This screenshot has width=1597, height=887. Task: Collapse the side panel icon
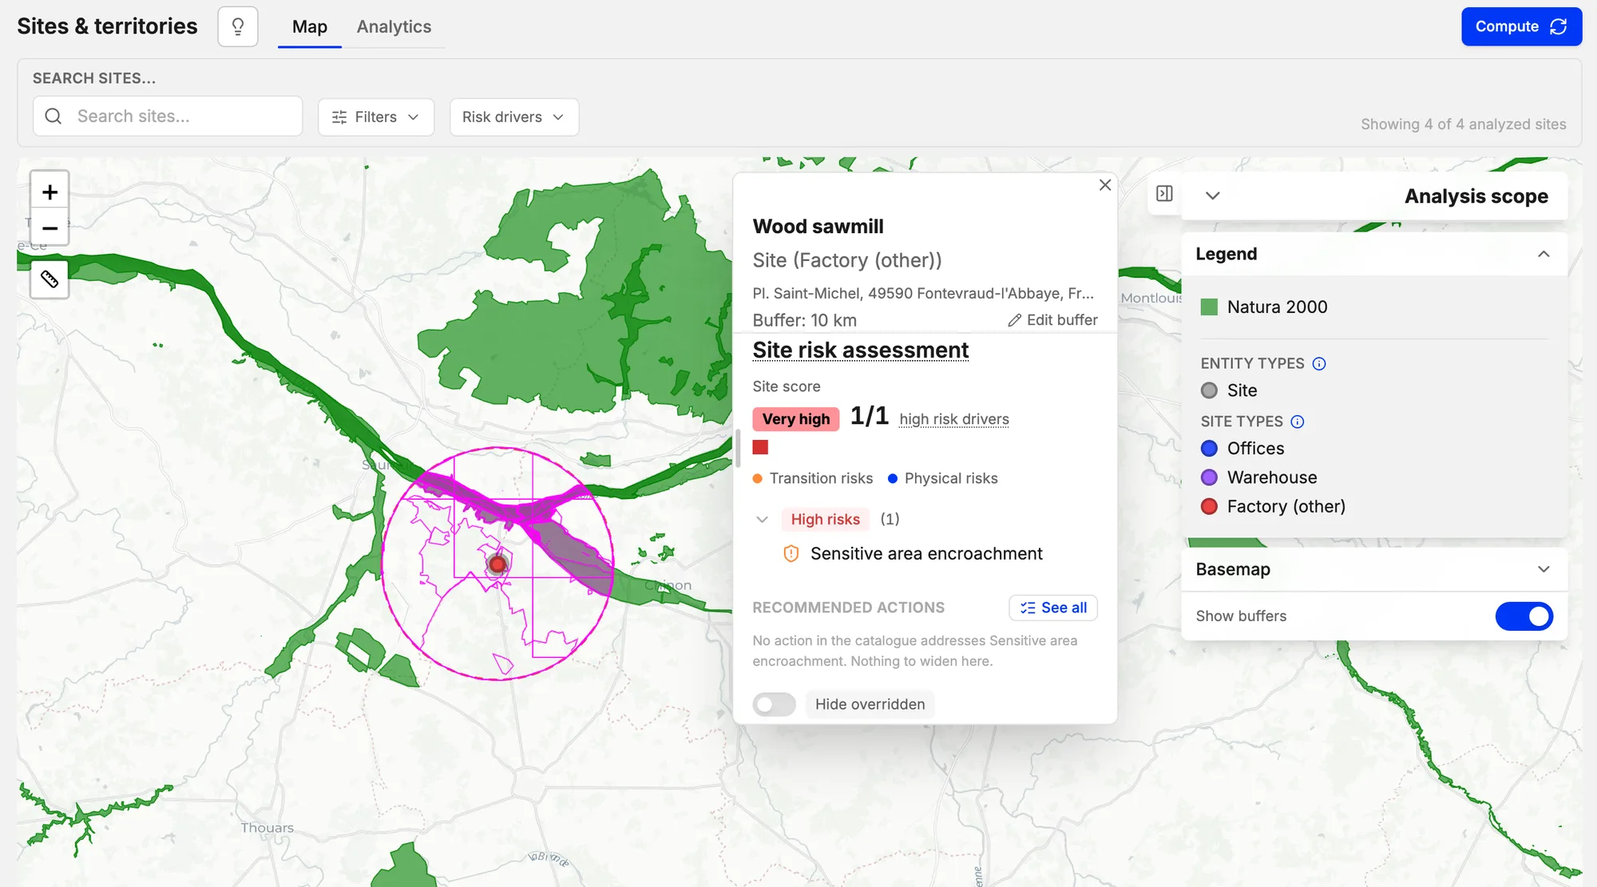point(1164,193)
